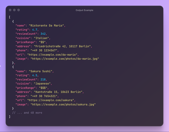Click the name value "Sakura Sushi"
Screen dimensions: 169x132
click(x=41, y=71)
